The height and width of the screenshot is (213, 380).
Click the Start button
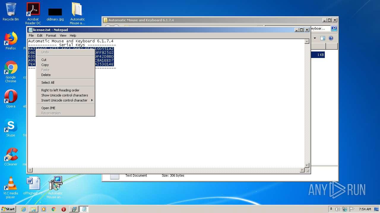(8, 209)
